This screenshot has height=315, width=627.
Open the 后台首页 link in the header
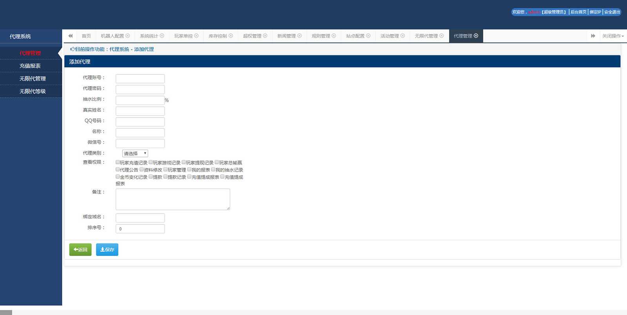(x=578, y=12)
